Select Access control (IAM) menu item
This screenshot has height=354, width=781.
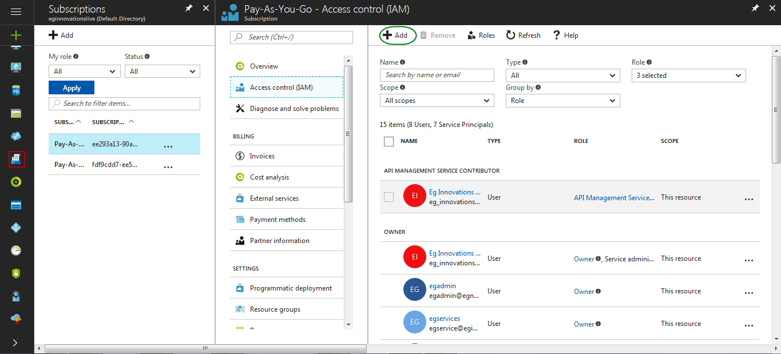[287, 87]
